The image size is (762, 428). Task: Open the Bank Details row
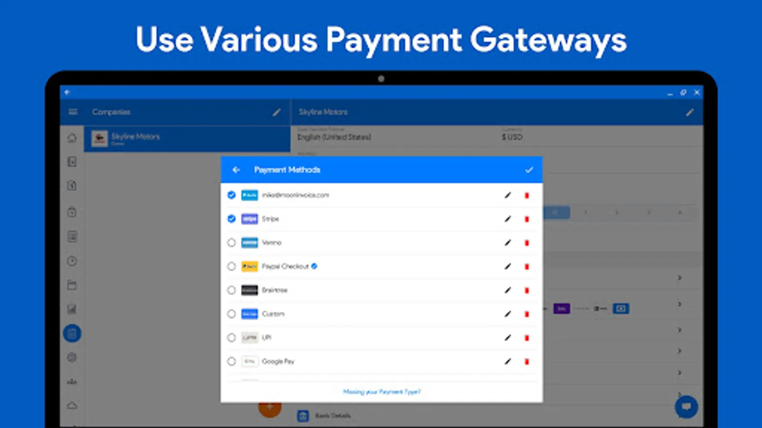333,416
